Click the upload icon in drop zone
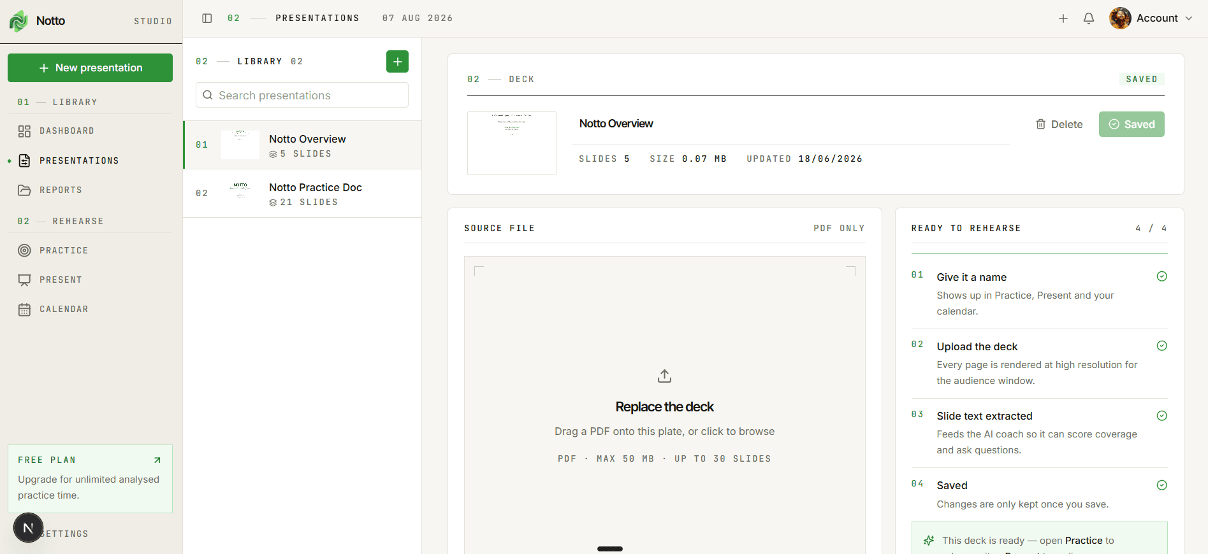Screen dimensions: 1208x554 (x=664, y=376)
